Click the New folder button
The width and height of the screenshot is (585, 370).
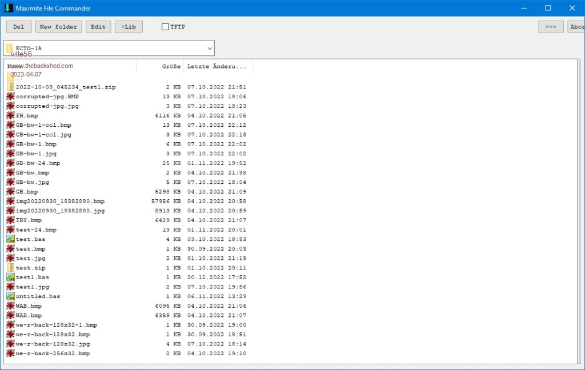(58, 27)
